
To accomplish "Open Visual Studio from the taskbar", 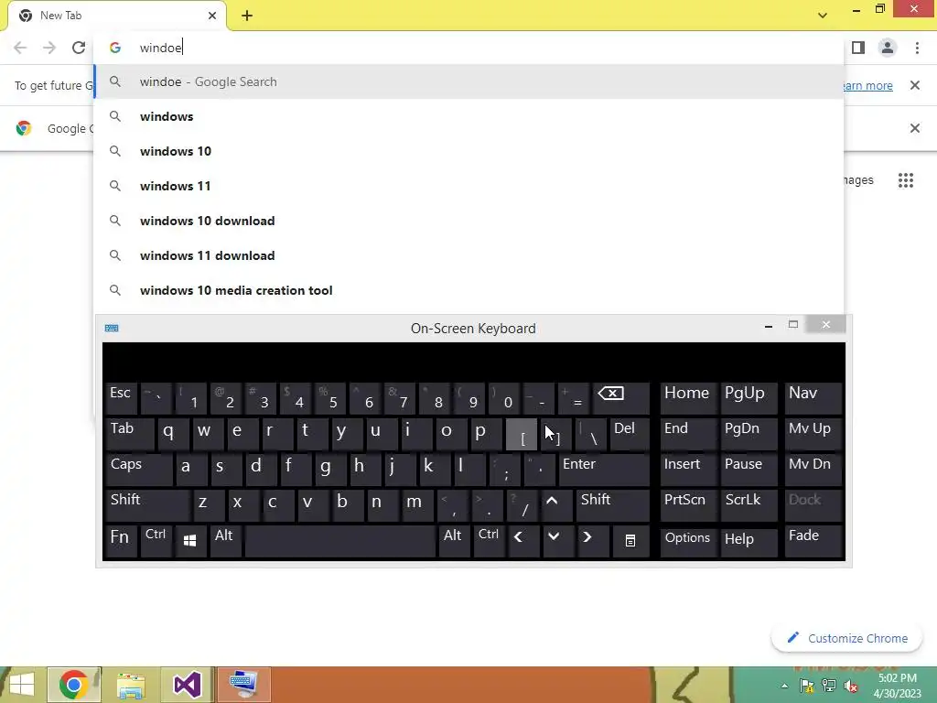I will pos(187,685).
